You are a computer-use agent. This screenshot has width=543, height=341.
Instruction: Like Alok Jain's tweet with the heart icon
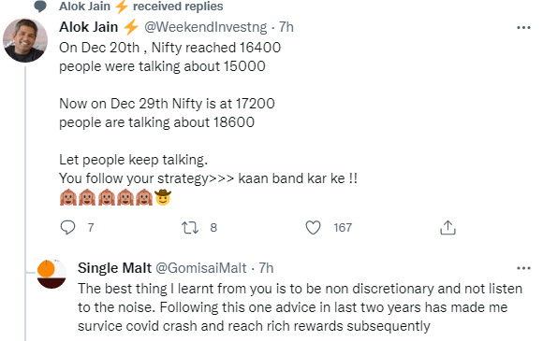pos(313,228)
